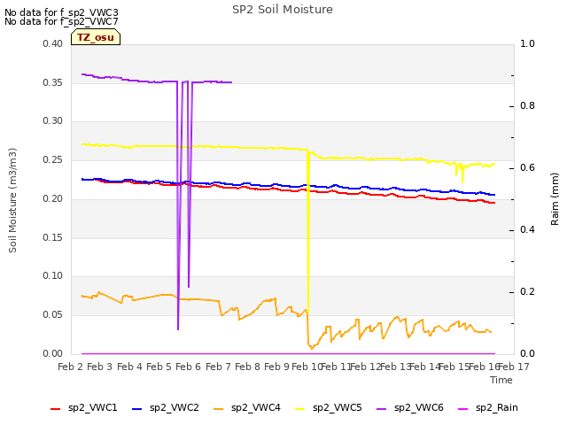Click the 0.8 right axis value
The width and height of the screenshot is (567, 425).
(527, 106)
